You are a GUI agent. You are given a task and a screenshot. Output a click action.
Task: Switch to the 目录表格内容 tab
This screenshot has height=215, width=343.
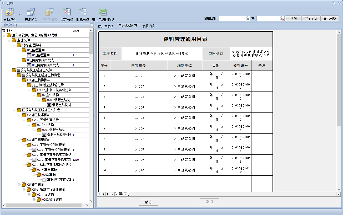[128, 26]
